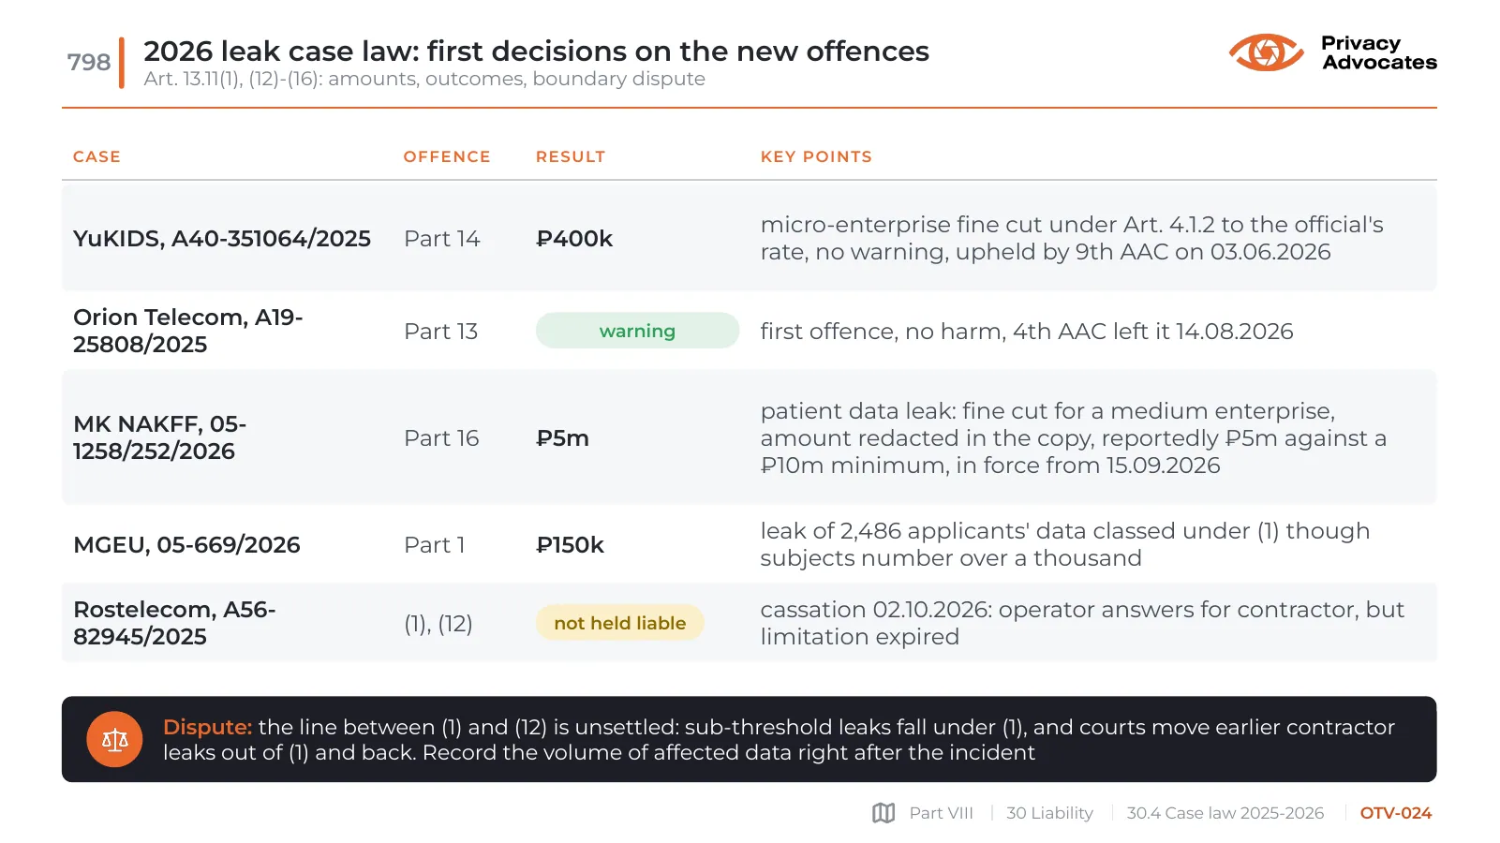This screenshot has height=843, width=1500.
Task: Click '30.4 Case law 2025-2026' footer entry
Action: pyautogui.click(x=1225, y=813)
